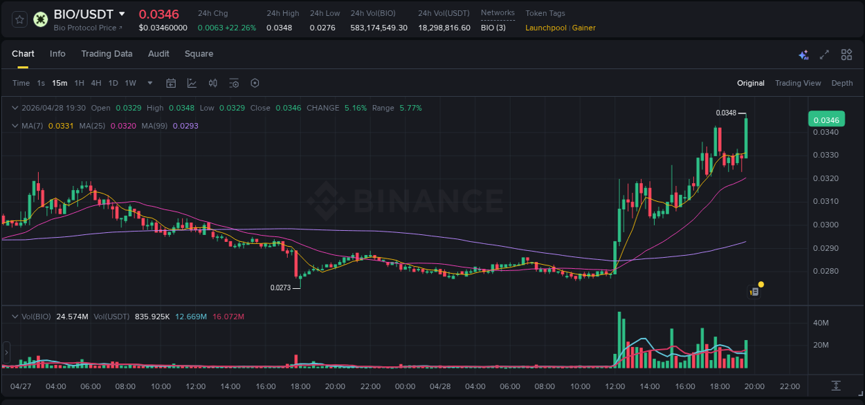Open chart settings via the hexagon icon

(x=255, y=83)
